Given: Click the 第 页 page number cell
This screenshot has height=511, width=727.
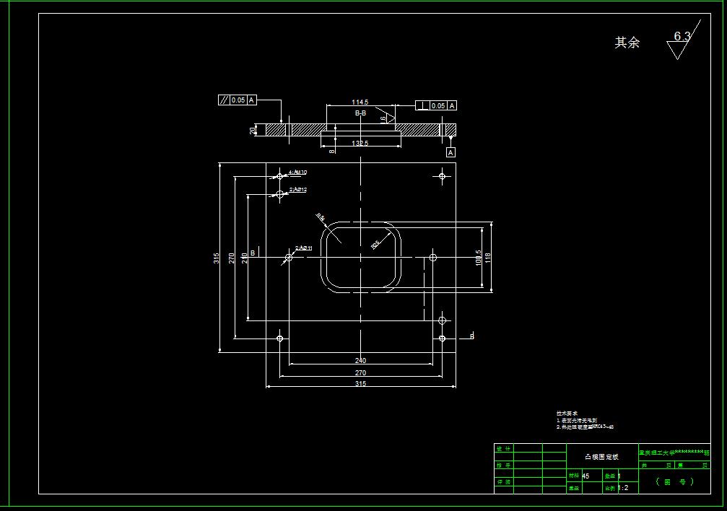Looking at the screenshot, I should [692, 465].
